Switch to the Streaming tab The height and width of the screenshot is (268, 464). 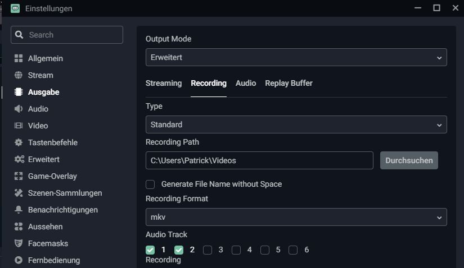click(164, 83)
